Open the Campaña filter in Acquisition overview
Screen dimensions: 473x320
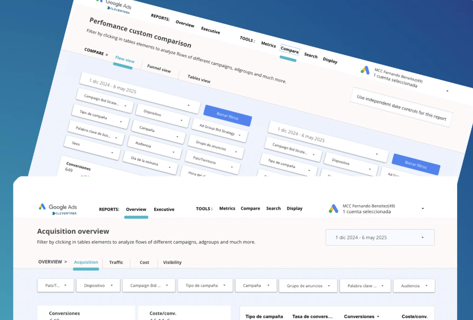[x=256, y=285]
